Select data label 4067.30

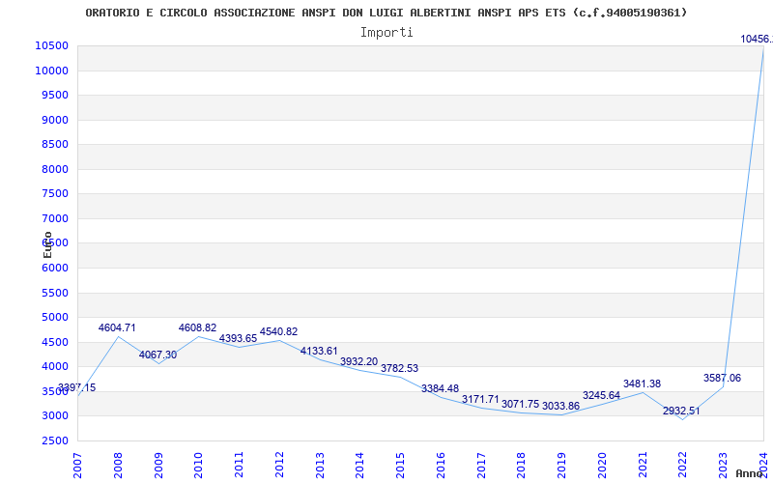tap(157, 355)
